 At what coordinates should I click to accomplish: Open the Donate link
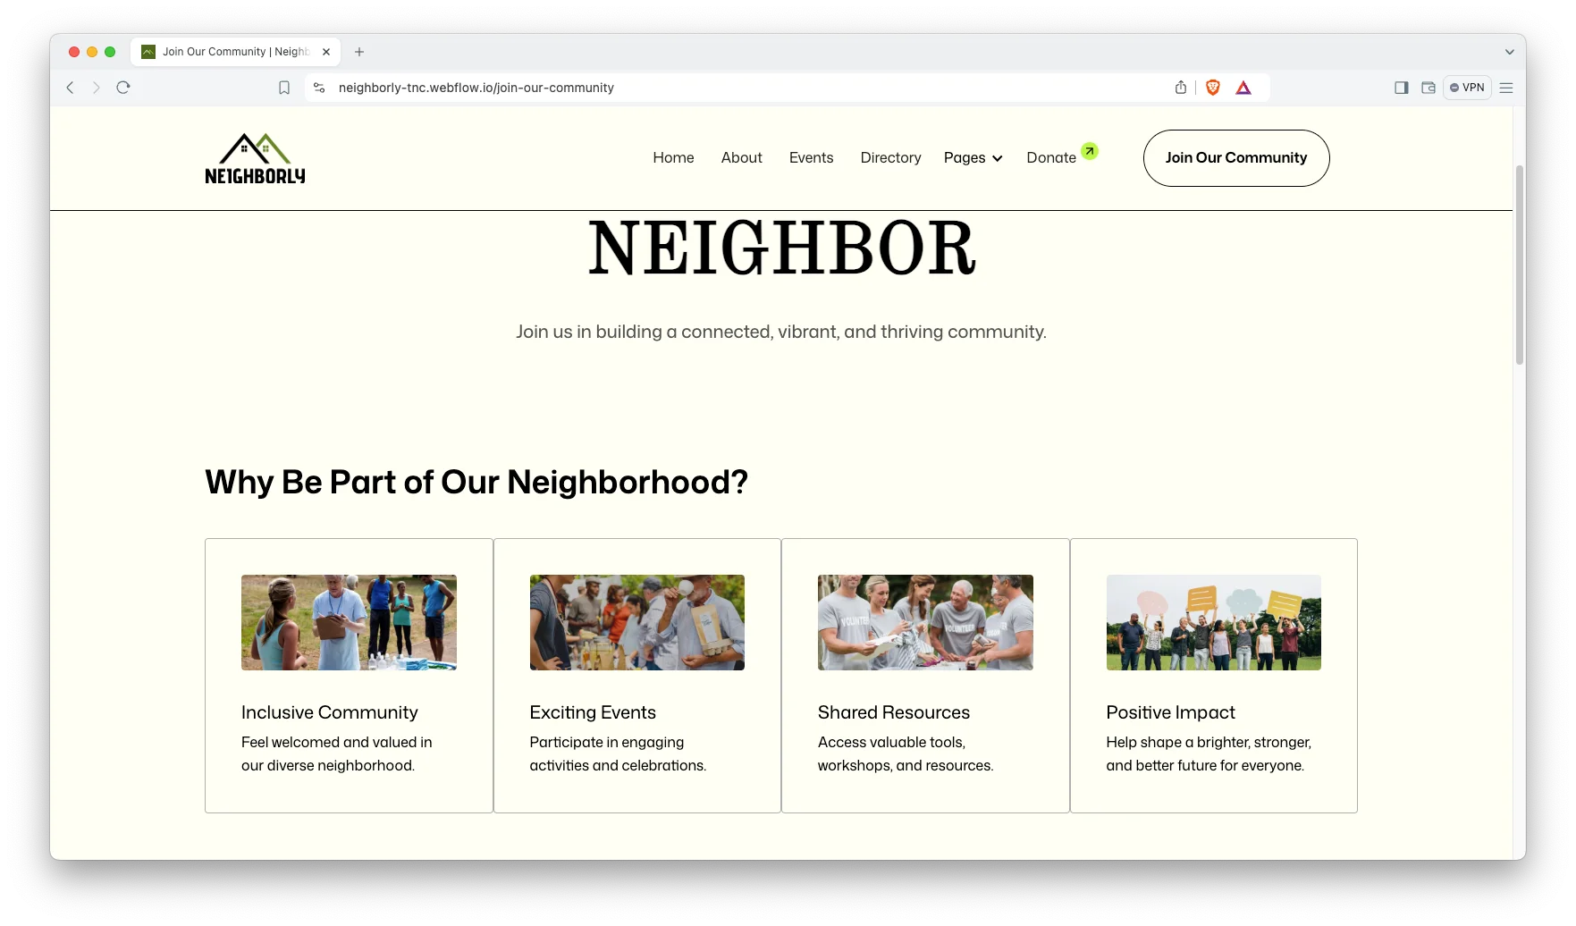(x=1051, y=158)
